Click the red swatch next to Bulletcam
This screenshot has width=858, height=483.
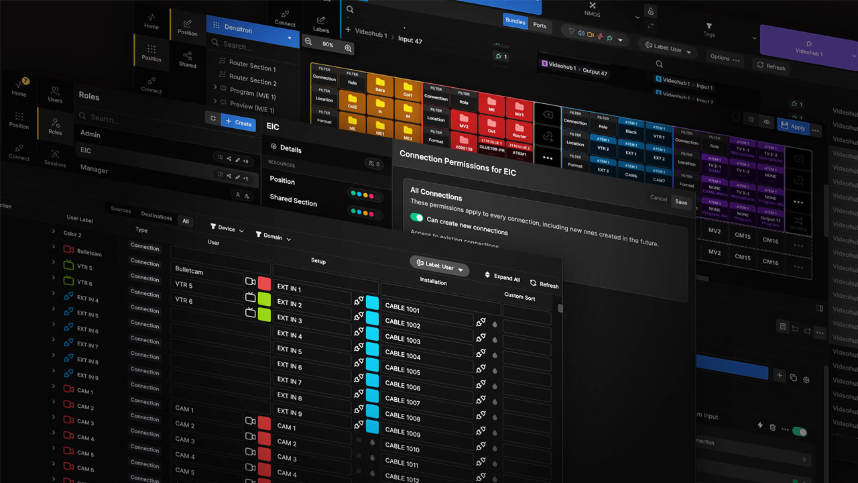pyautogui.click(x=264, y=283)
